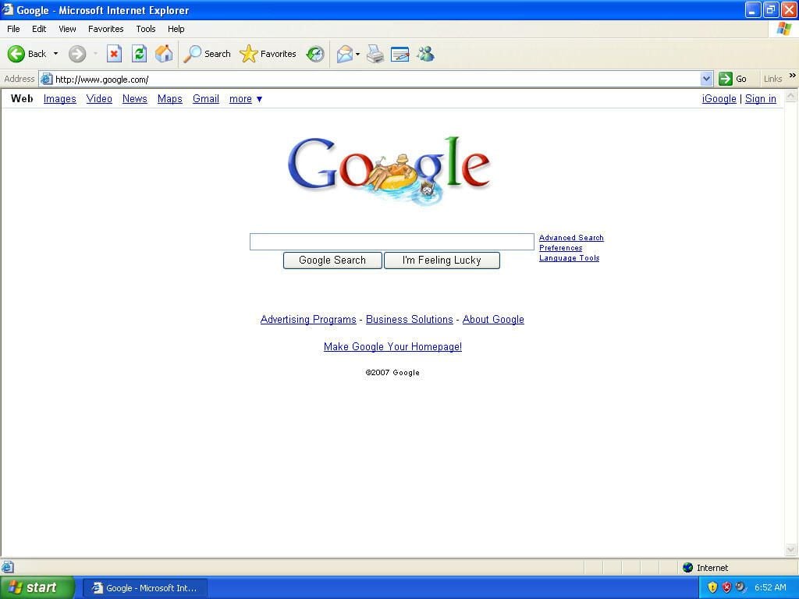Open the Edit menu
Screen dimensions: 799x599
click(x=39, y=29)
